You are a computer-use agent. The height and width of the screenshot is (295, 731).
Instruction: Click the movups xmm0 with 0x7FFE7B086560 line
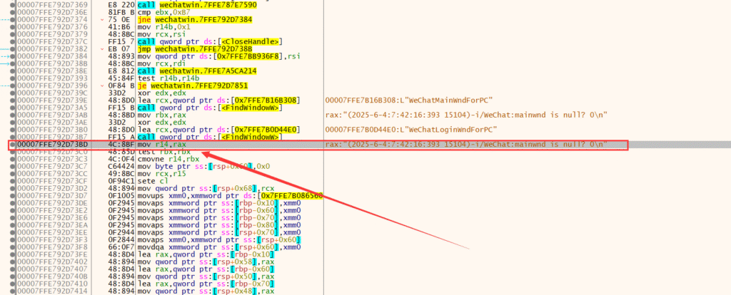click(x=231, y=195)
